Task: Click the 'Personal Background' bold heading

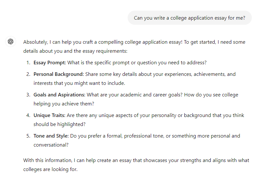Action: point(59,74)
